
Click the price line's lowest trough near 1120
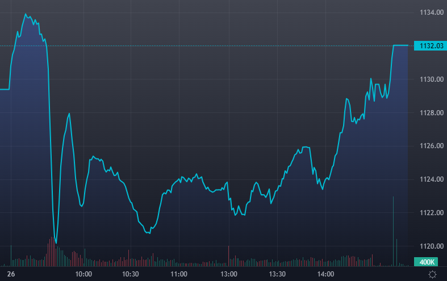(56, 242)
